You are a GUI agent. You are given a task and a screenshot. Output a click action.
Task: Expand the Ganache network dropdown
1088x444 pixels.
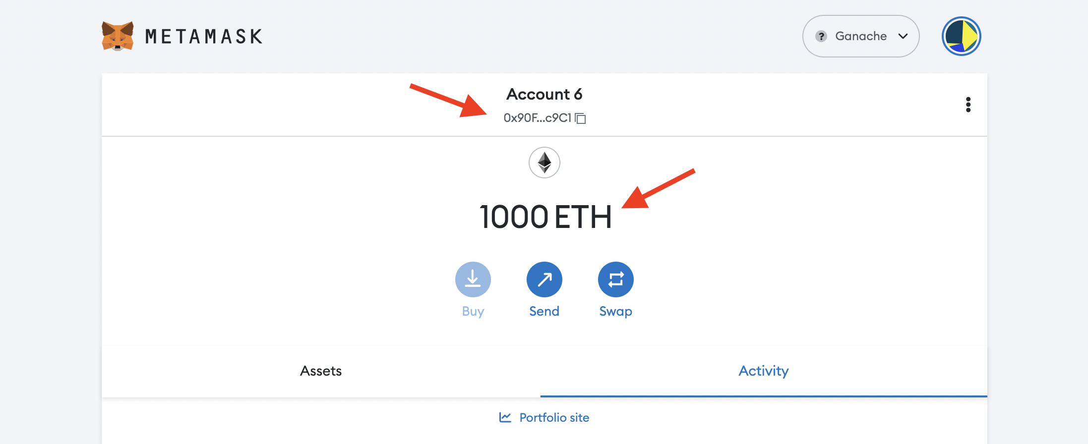click(861, 36)
